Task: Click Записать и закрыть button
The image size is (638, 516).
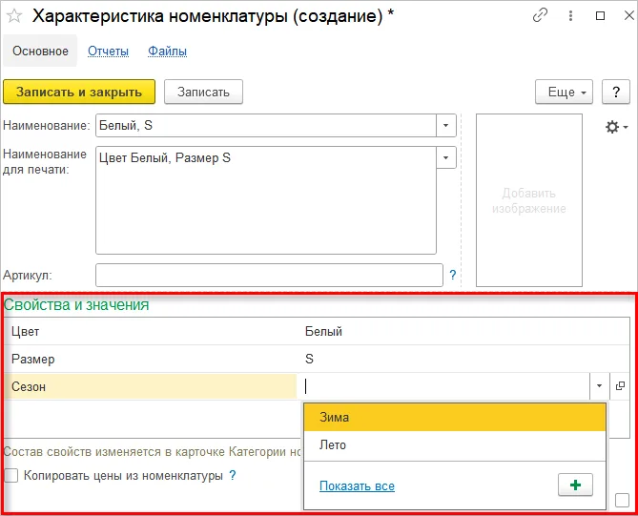Action: point(79,92)
